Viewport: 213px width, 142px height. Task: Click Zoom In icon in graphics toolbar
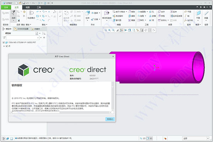tap(109, 30)
